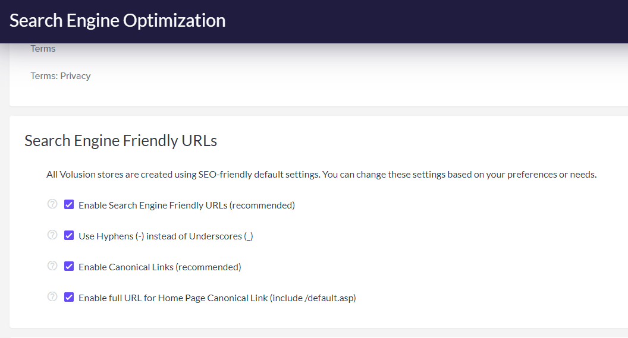Click the Home Page Canonical Link label text
The height and width of the screenshot is (338, 628).
[x=217, y=298]
